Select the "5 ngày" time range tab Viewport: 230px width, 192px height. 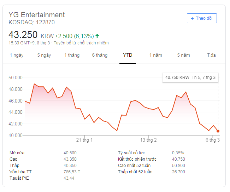pos(44,55)
